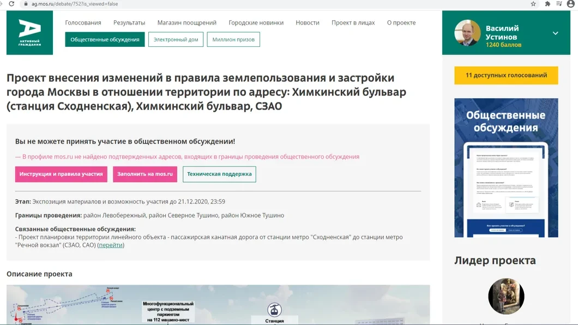Reload the page with browser refresh icon
This screenshot has width=578, height=325.
point(11,4)
